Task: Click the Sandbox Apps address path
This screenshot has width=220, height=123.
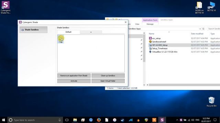Action: coord(134,29)
